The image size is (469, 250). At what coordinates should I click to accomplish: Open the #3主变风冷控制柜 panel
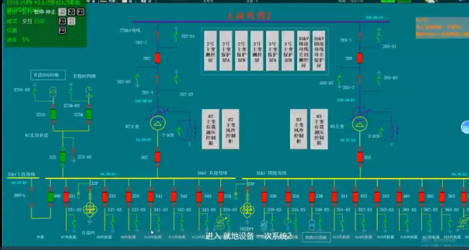pos(299,129)
